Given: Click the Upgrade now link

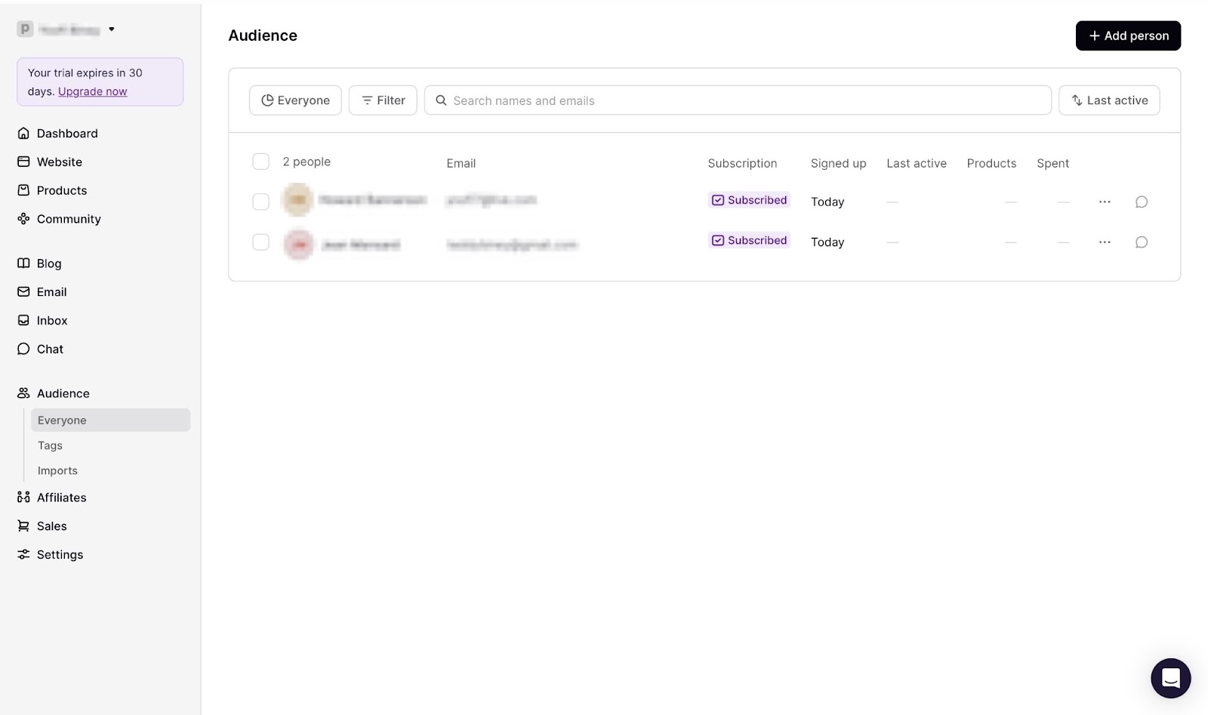Looking at the screenshot, I should click(x=93, y=91).
